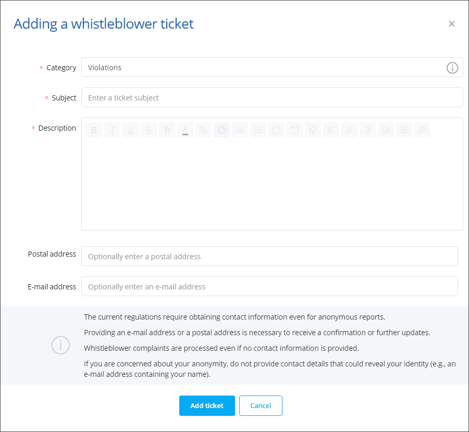Screen dimensions: 469x432
Task: Insert a link in the description
Action: 203,130
